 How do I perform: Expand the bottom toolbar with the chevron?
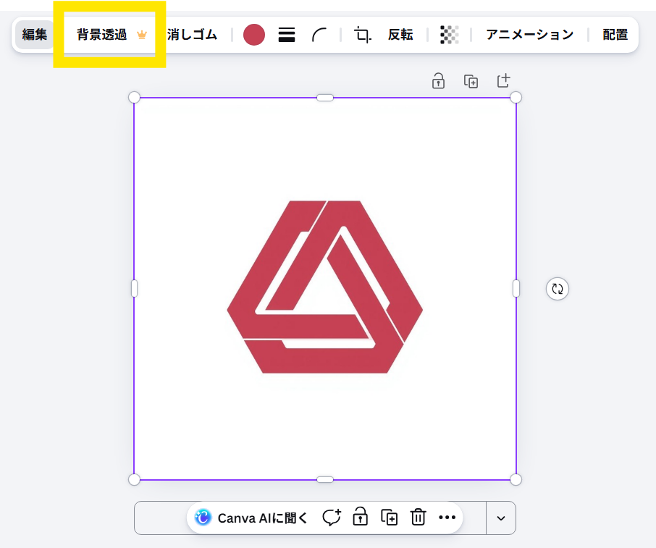tap(500, 518)
